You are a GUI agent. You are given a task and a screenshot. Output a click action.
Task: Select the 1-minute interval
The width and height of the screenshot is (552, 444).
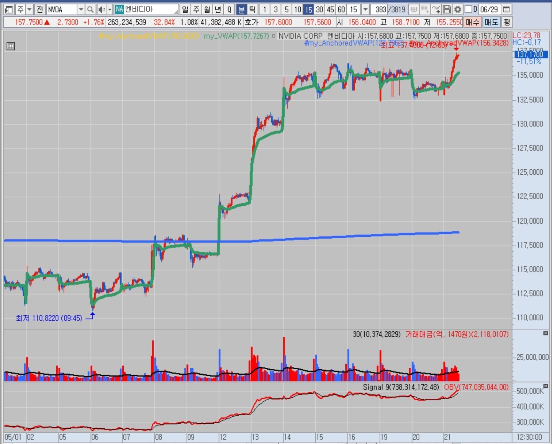coord(265,9)
